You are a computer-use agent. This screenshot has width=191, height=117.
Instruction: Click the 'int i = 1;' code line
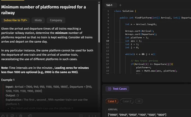[132, 44]
